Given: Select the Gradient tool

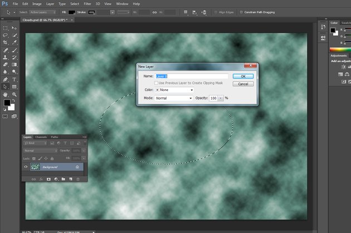Looking at the screenshot, I should click(x=14, y=65).
